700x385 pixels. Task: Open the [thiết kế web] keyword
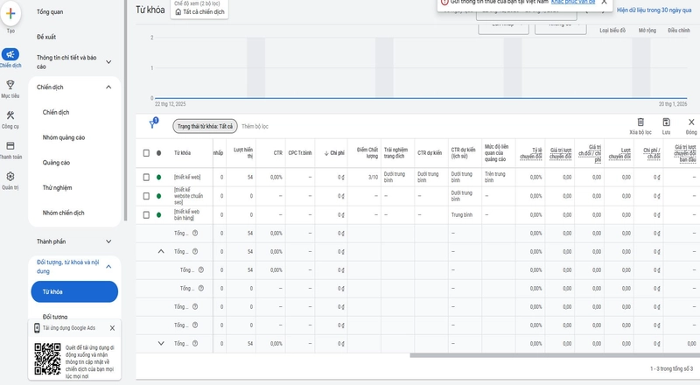[x=187, y=178]
